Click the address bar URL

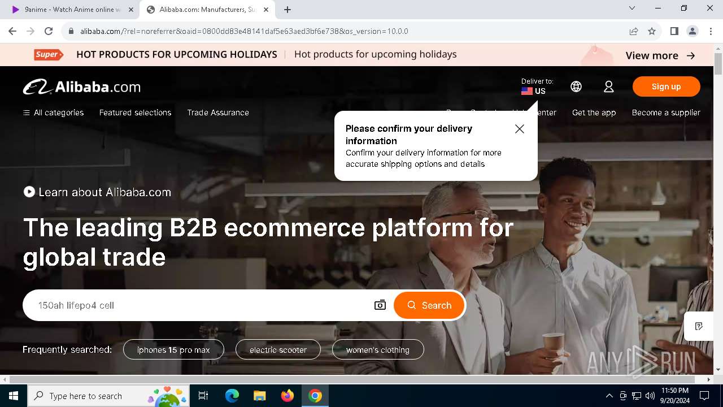coord(244,31)
